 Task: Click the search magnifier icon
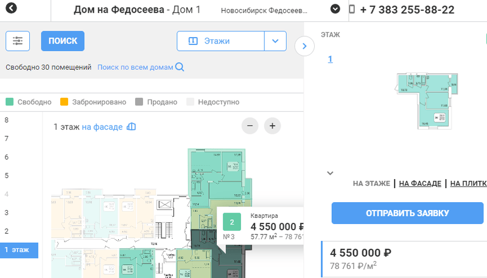point(180,67)
